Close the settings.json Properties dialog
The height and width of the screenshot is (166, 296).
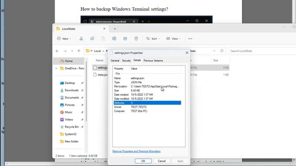coord(187,53)
